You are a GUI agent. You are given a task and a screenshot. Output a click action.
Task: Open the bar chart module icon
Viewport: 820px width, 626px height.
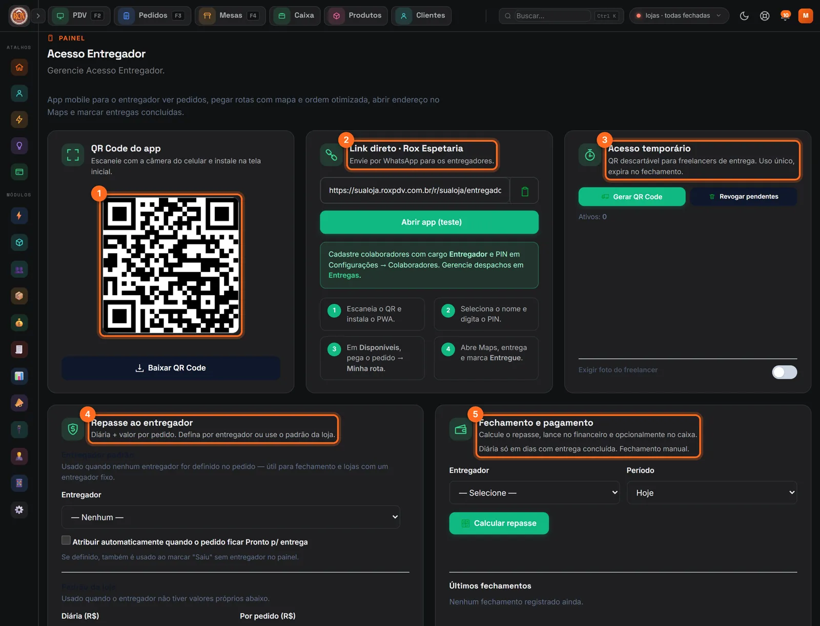19,376
